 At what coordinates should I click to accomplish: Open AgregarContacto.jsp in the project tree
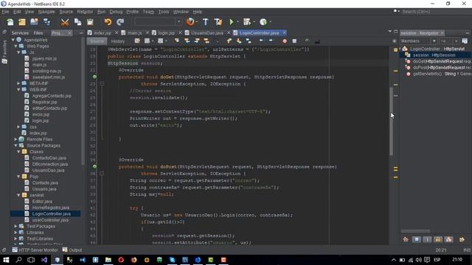click(x=52, y=96)
